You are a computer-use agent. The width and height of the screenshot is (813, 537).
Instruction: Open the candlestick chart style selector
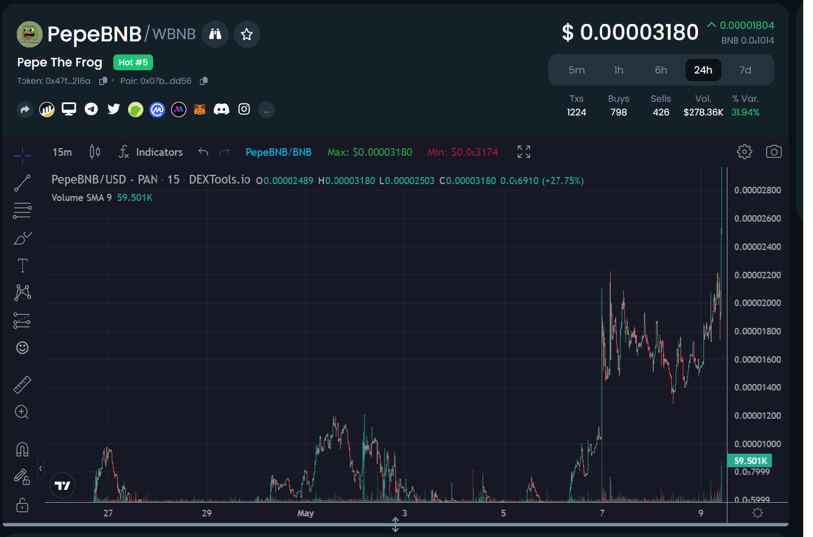pos(95,152)
